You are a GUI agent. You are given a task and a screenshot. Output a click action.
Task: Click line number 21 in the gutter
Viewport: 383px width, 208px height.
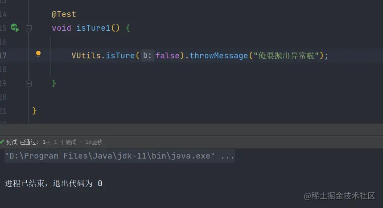3,111
